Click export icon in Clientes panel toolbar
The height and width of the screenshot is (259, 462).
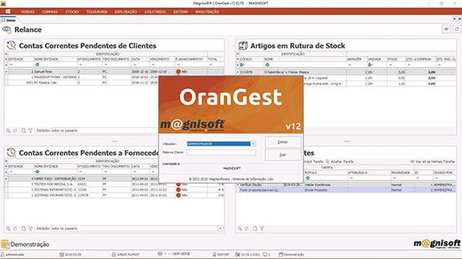tap(24, 130)
